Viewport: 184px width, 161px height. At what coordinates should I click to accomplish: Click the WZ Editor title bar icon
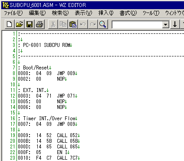coord(6,5)
